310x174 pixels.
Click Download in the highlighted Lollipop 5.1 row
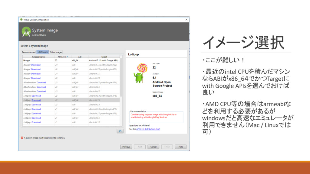pos(36,100)
